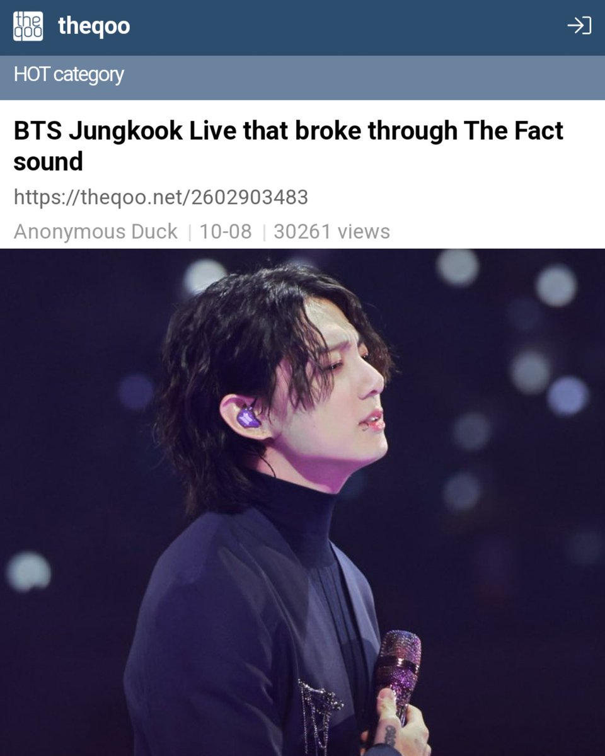Click the 30261 views counter
The image size is (605, 756).
[x=332, y=231]
